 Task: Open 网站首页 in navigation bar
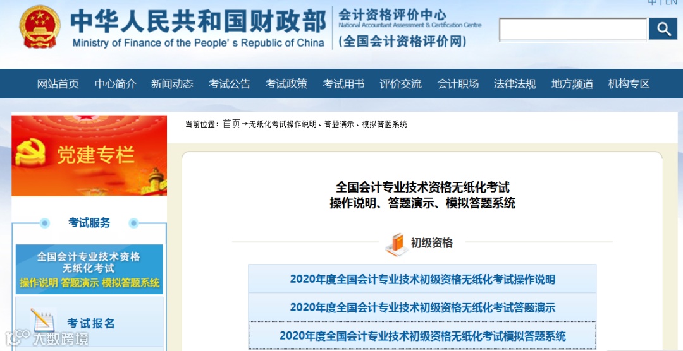(58, 84)
